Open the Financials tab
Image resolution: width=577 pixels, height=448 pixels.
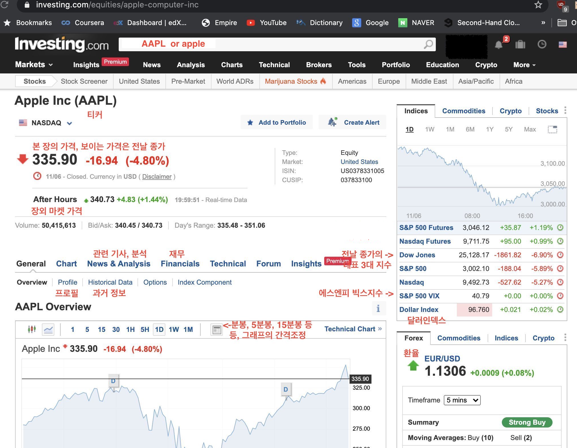(x=180, y=264)
